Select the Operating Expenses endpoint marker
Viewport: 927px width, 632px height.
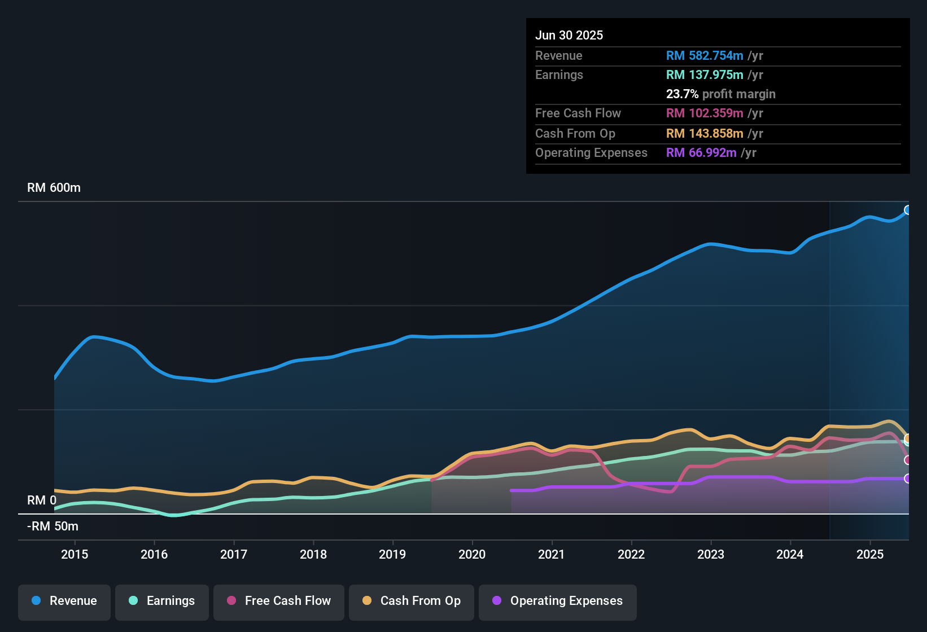[x=908, y=479]
